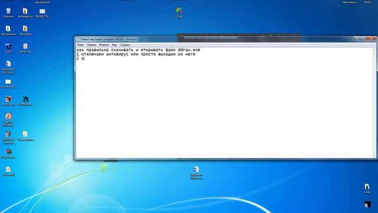Select the антивирусы folder on desktop
Image resolution: width=378 pixels, height=213 pixels.
coord(25,13)
